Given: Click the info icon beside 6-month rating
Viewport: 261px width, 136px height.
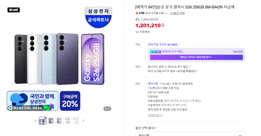Looking at the screenshot, I should pyautogui.click(x=165, y=13).
